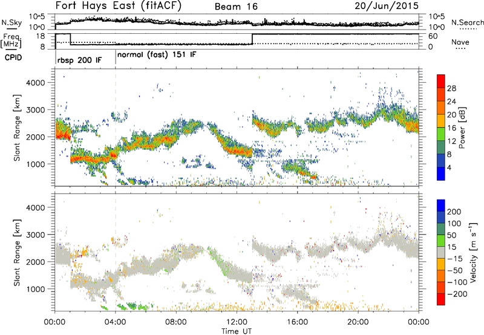Click 'Slant Range [km]' label of power panel
The image size is (484, 335).
[17, 128]
